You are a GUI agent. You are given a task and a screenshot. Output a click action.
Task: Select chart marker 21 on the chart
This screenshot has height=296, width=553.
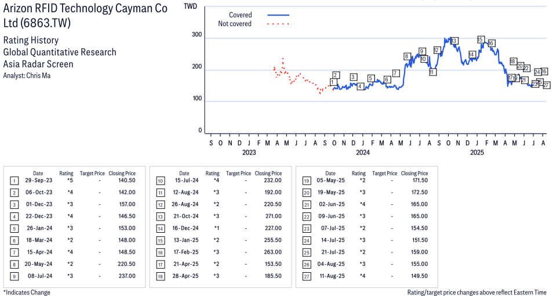524,80
